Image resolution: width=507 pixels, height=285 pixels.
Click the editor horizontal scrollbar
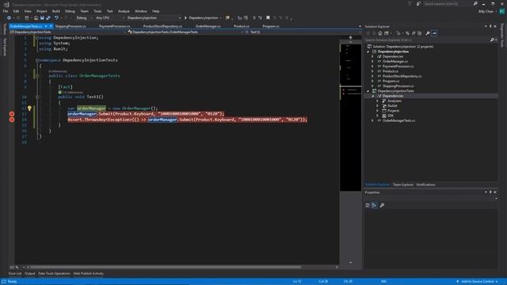(166, 268)
